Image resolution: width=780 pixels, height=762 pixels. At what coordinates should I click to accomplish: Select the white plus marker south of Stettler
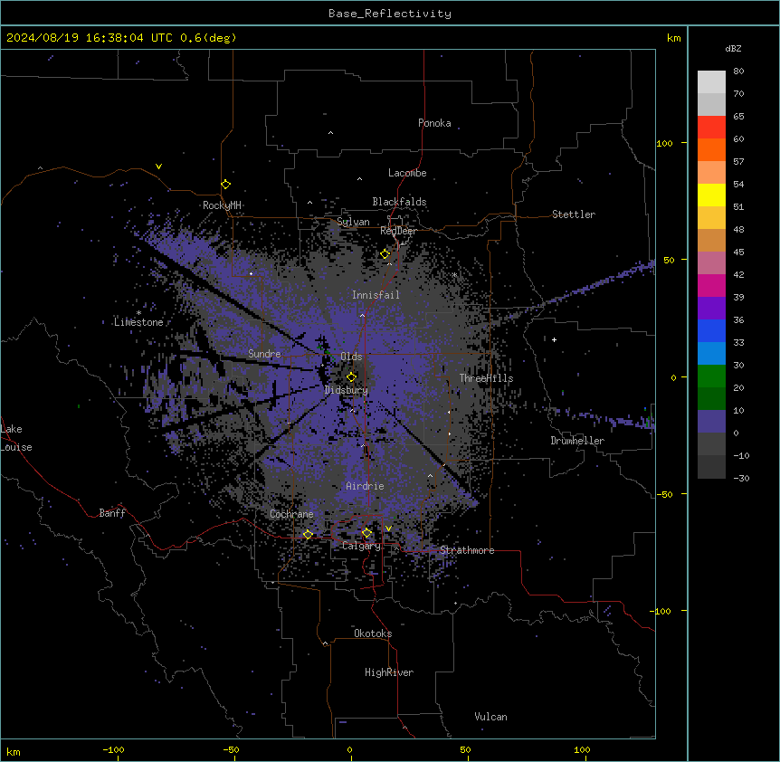tap(554, 339)
